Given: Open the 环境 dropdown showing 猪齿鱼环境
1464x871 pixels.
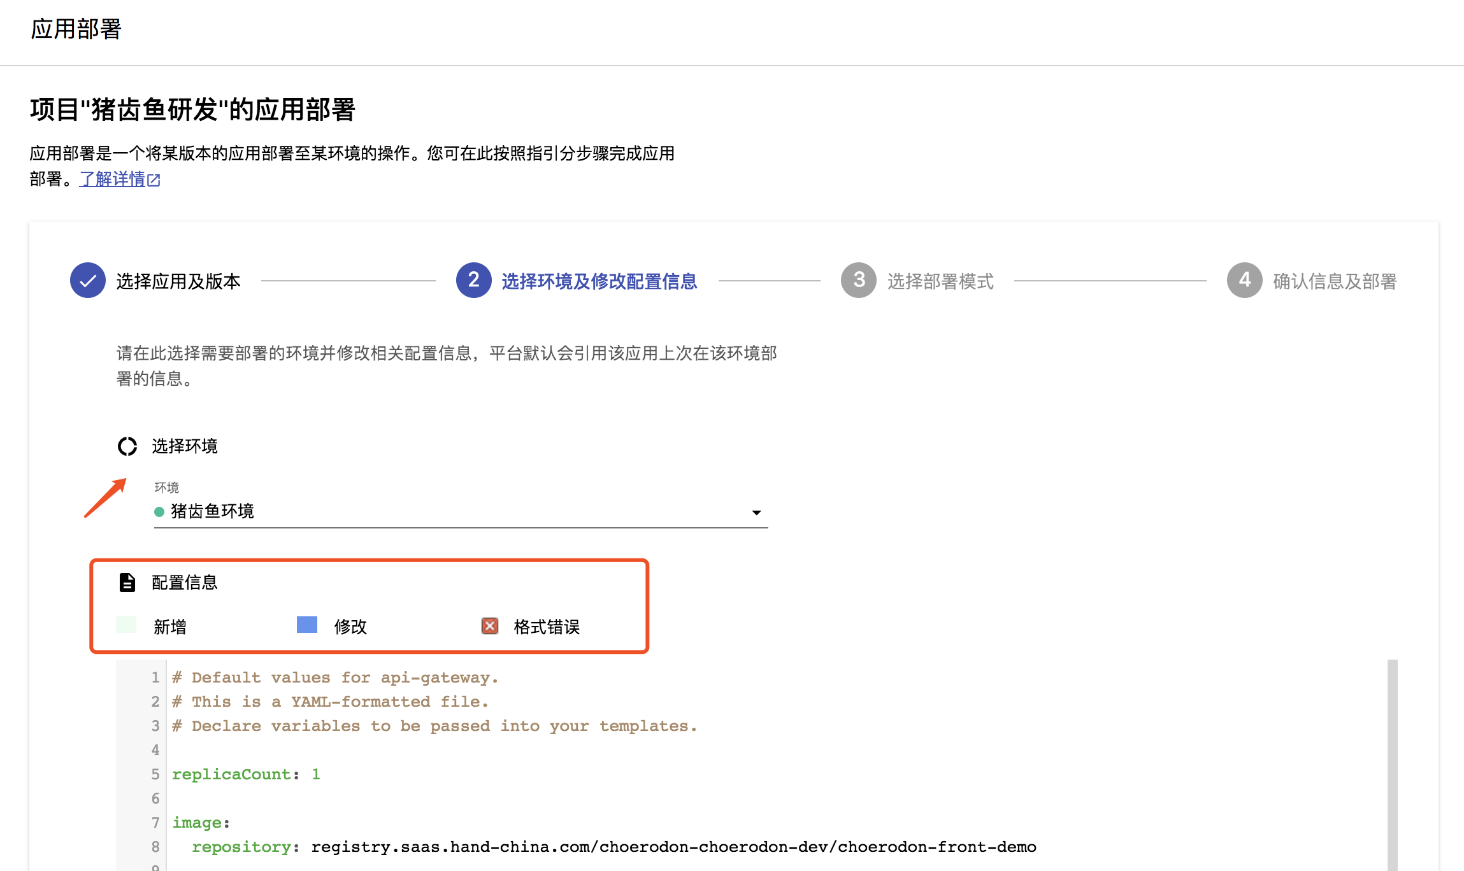Looking at the screenshot, I should click(461, 511).
